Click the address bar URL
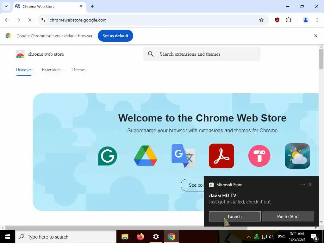 78,20
